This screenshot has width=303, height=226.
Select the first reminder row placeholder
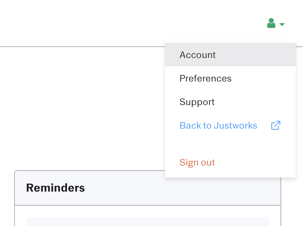coord(148,222)
